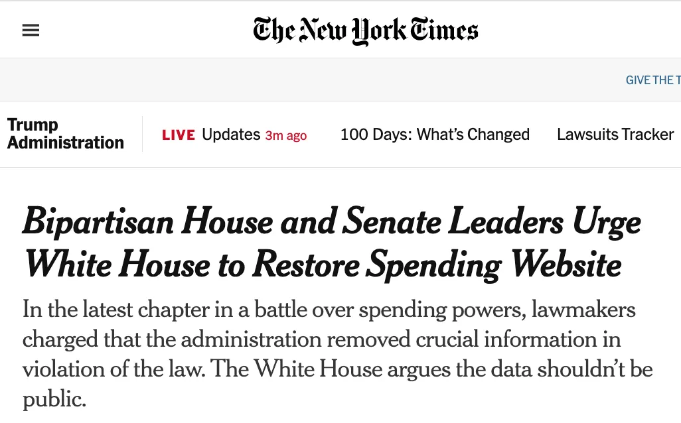Click the red LIVE badge

point(179,135)
